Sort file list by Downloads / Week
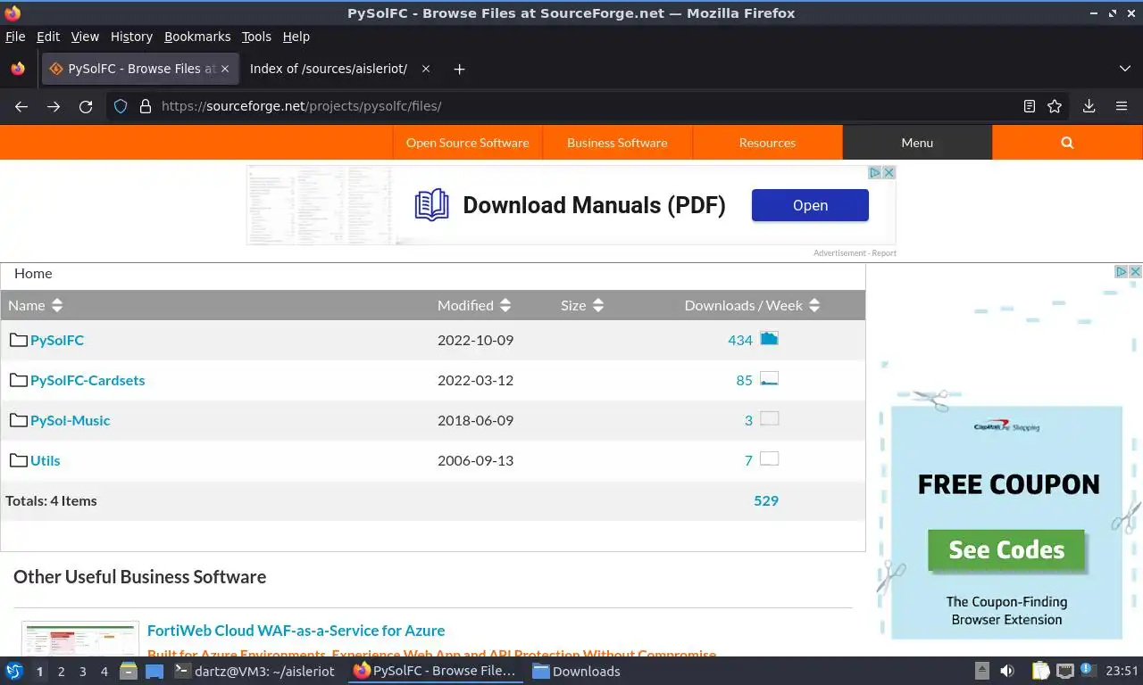 coord(752,305)
